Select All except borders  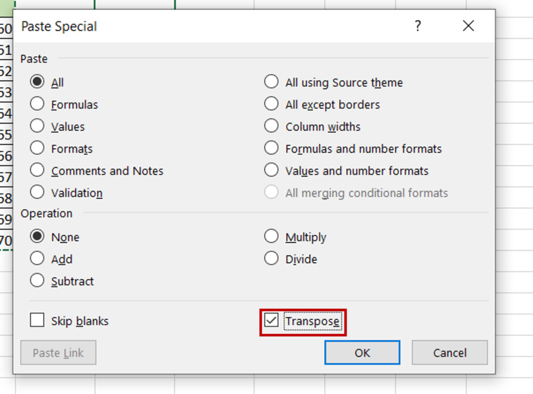[271, 104]
